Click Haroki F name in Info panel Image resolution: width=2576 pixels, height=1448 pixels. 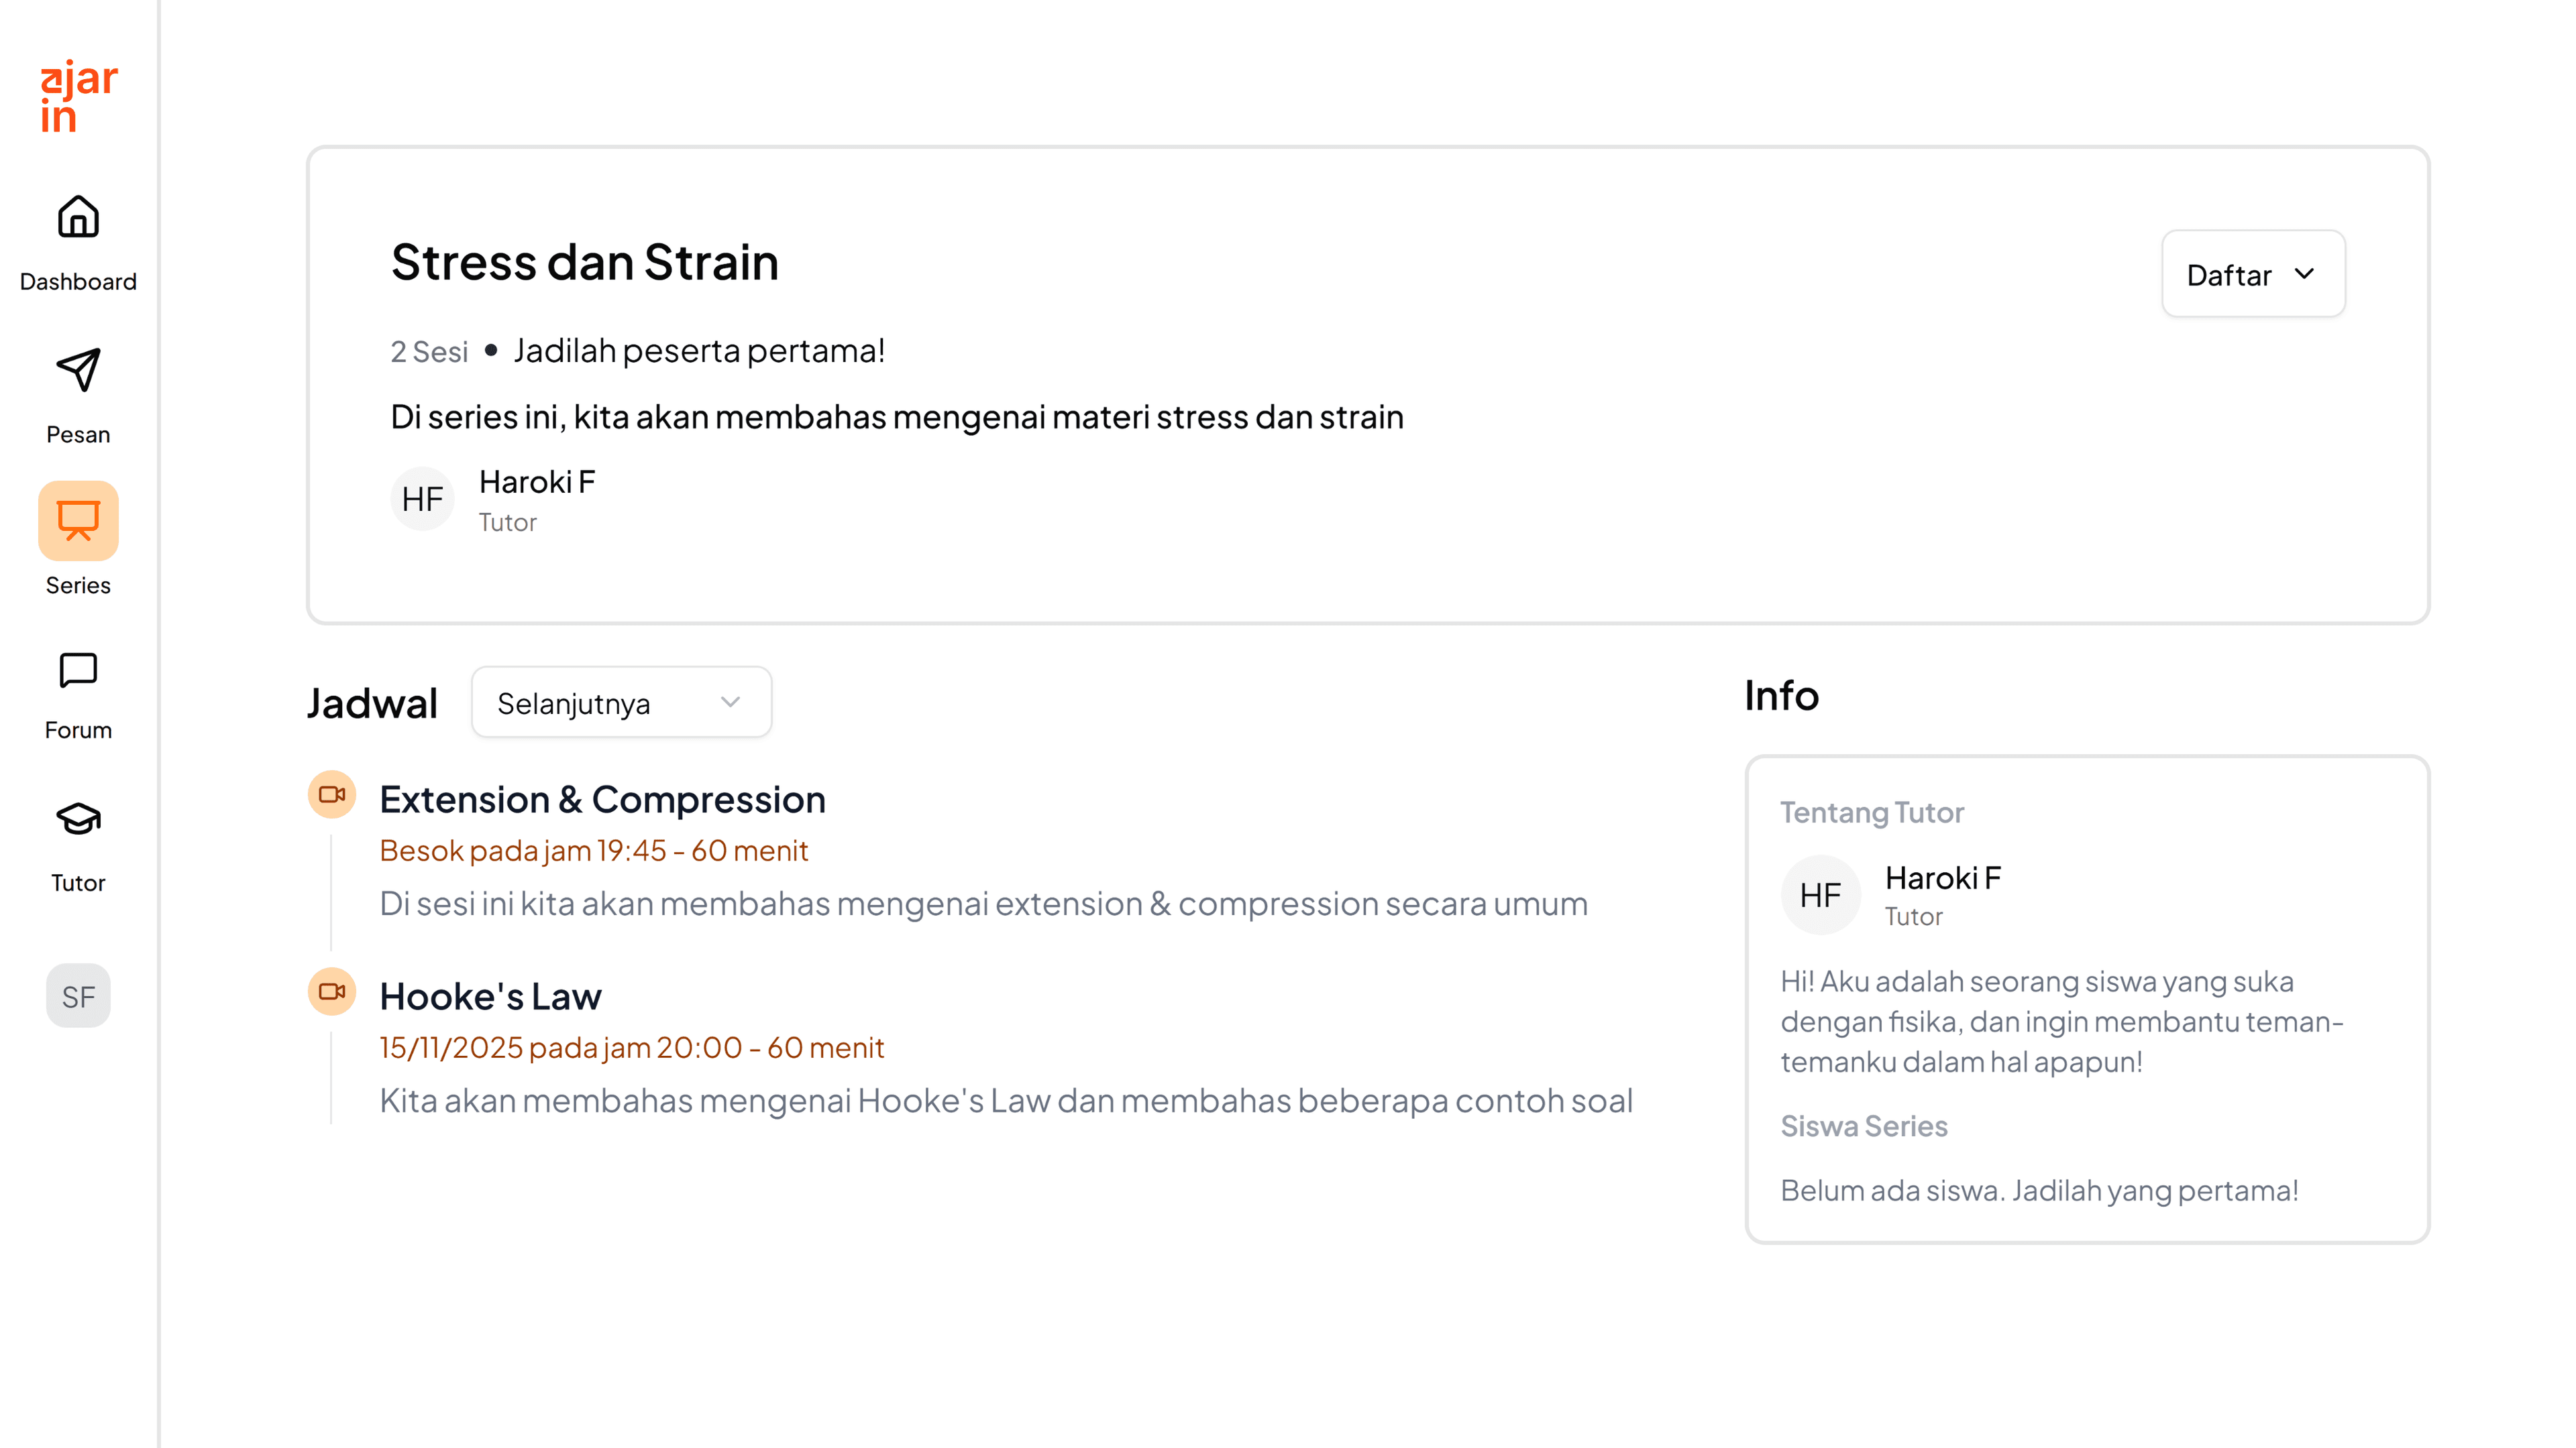pos(1942,878)
